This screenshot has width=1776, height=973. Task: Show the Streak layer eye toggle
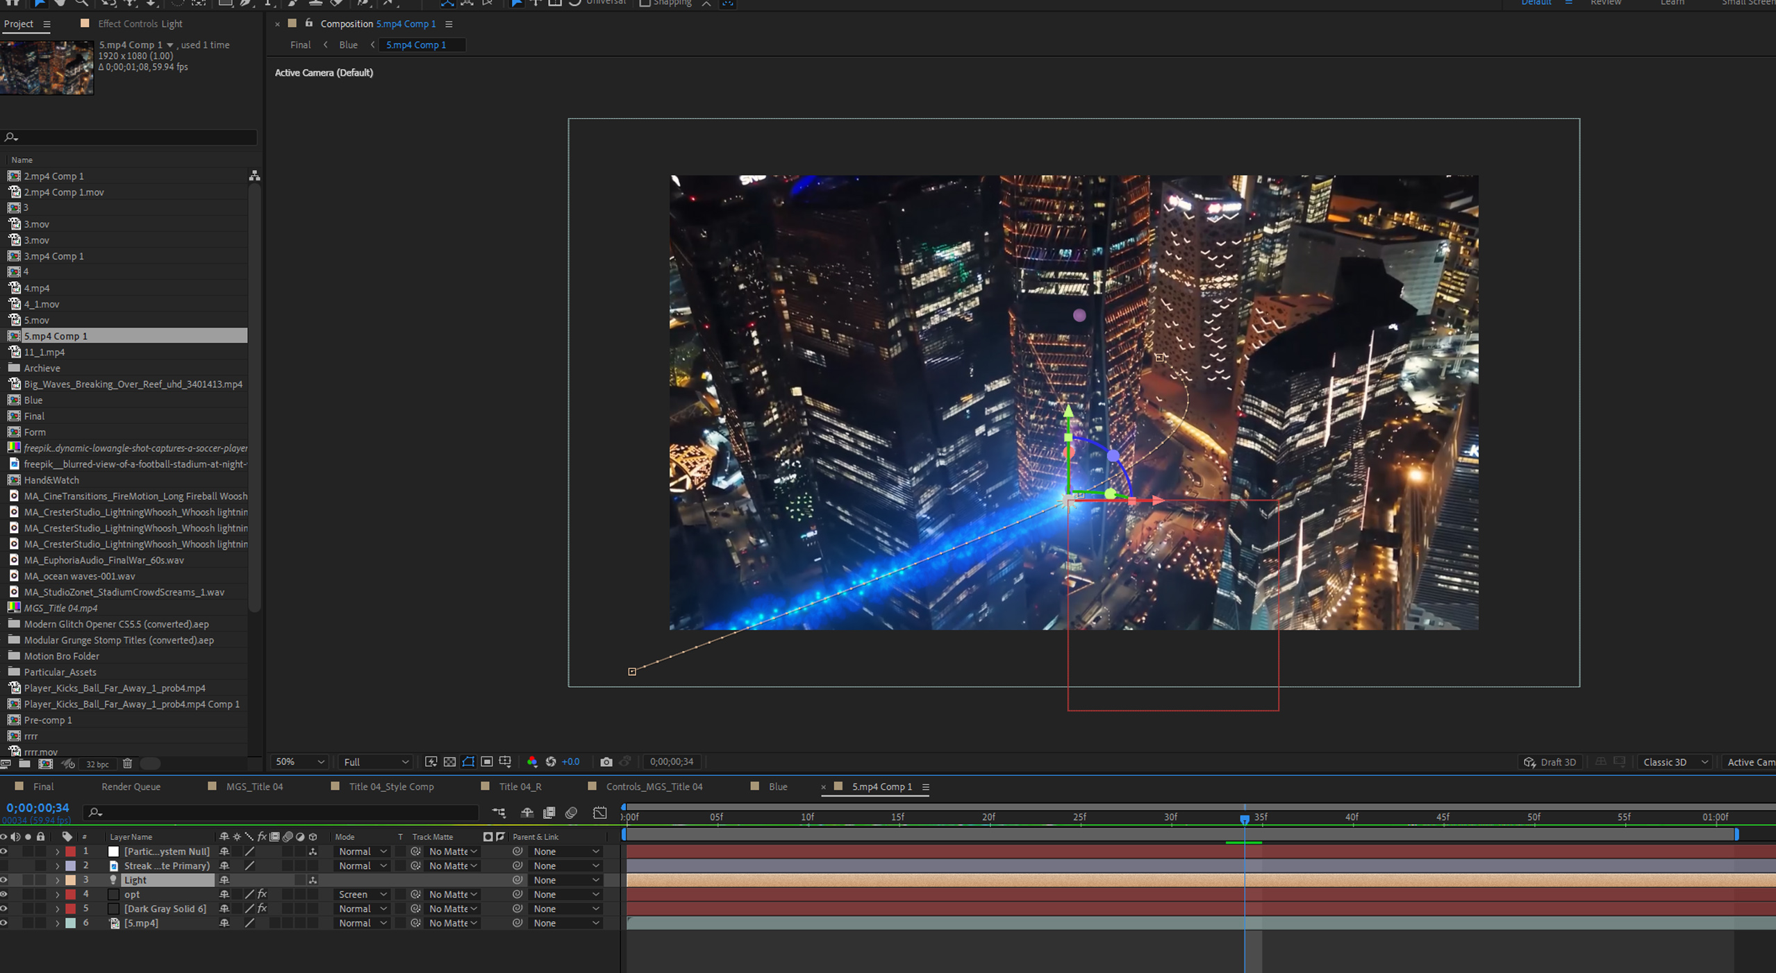[4, 865]
